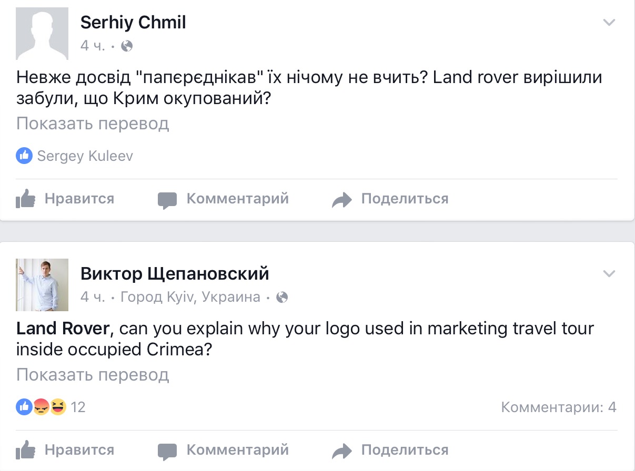The height and width of the screenshot is (471, 635).
Task: Open the tagged Land Rover page link
Action: (x=63, y=329)
